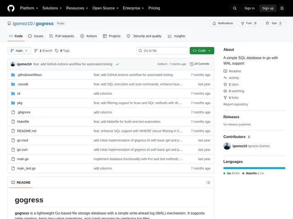The width and height of the screenshot is (293, 219).
Task: Click the Notifications bell button
Action: (222, 23)
